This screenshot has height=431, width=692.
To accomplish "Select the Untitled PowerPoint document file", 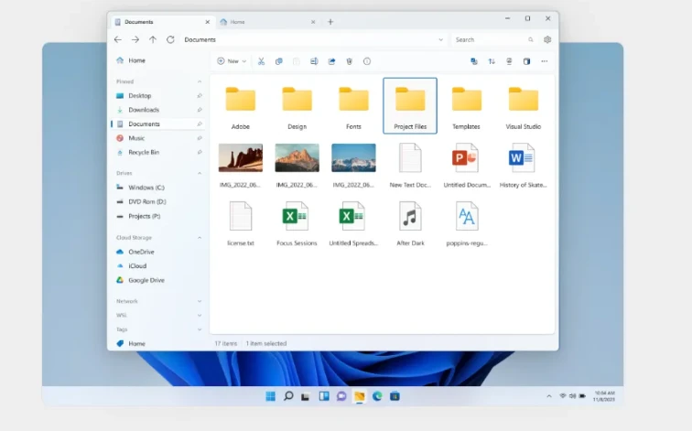I will tap(467, 166).
